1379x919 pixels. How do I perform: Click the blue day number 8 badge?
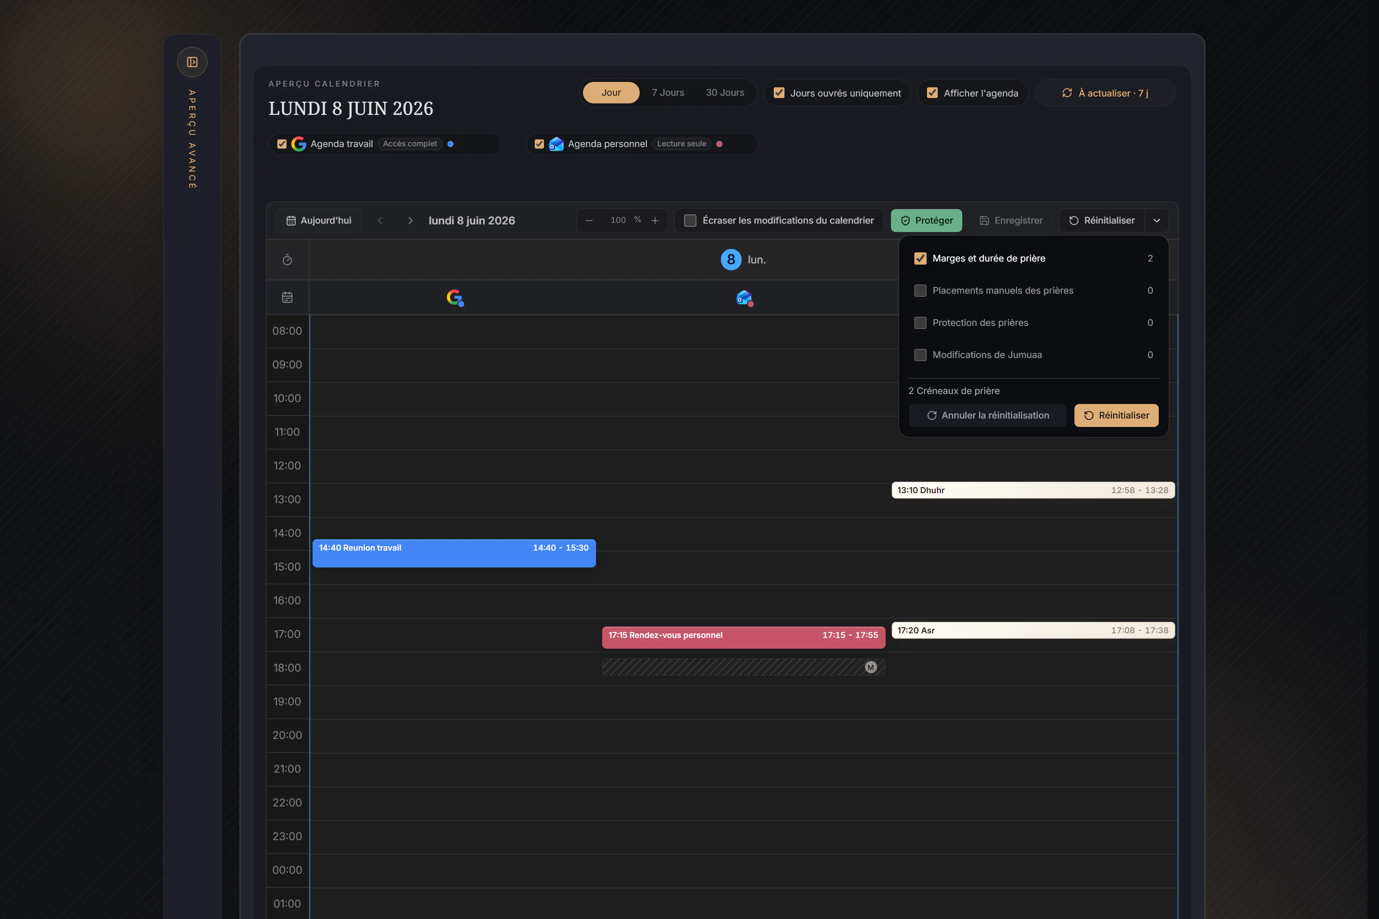click(730, 260)
